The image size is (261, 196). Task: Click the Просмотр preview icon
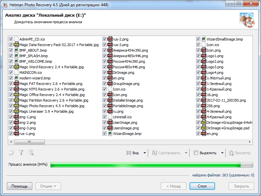tap(231, 153)
